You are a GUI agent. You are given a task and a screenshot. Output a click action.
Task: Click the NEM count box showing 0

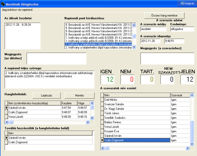point(127,79)
